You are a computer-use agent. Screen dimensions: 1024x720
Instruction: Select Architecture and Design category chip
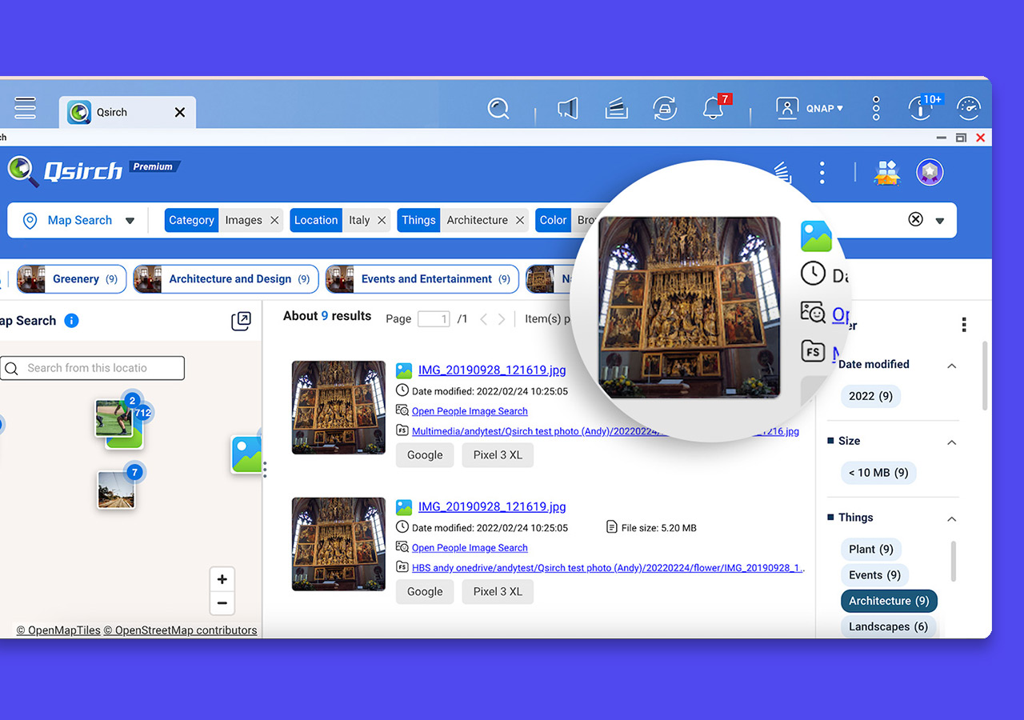[226, 279]
